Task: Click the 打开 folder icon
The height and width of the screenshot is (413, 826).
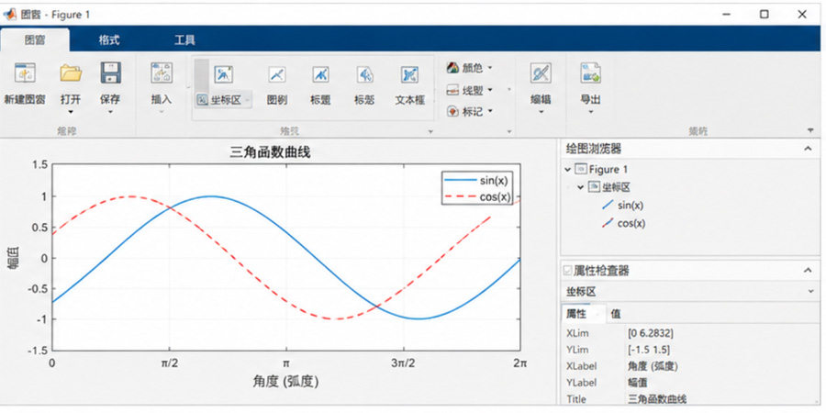Action: pos(71,73)
